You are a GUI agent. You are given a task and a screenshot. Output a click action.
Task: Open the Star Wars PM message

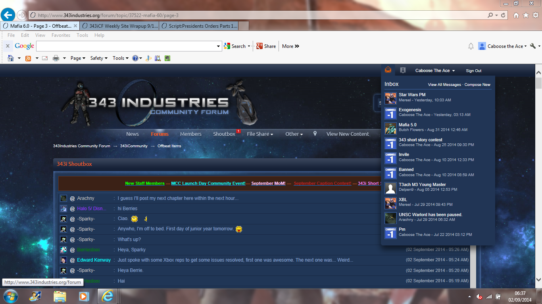[x=412, y=95]
